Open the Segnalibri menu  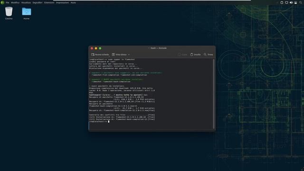(x=38, y=3)
